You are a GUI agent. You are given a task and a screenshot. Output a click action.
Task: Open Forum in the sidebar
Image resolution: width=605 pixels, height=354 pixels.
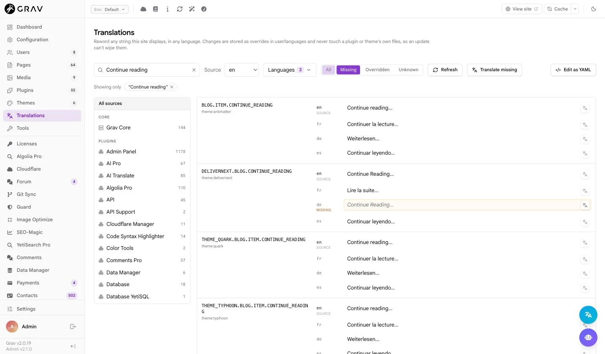[x=42, y=182]
